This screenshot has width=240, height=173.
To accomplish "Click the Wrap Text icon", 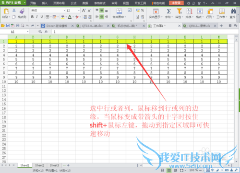I will pos(130,10).
